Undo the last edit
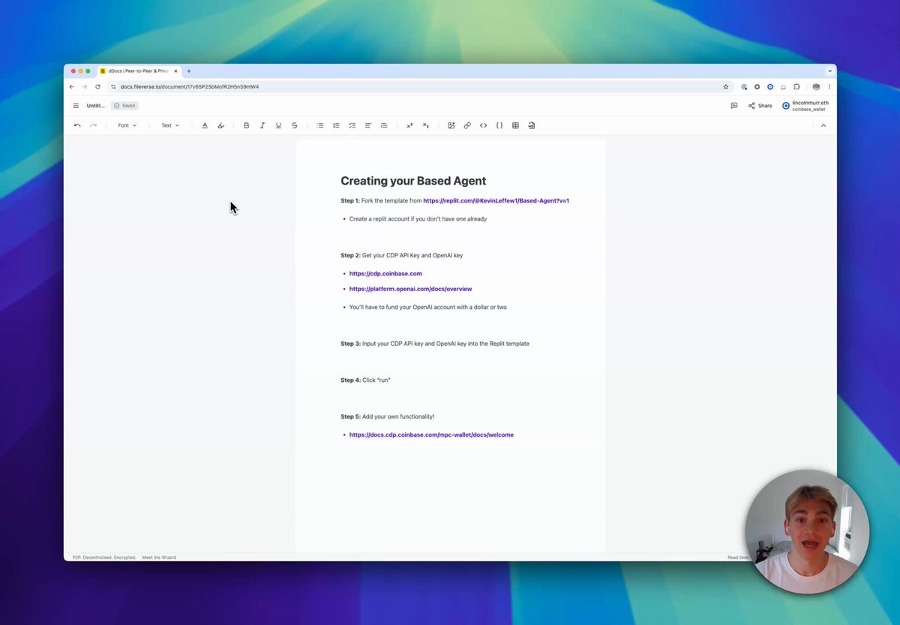Screen dimensions: 900x625 [77, 125]
